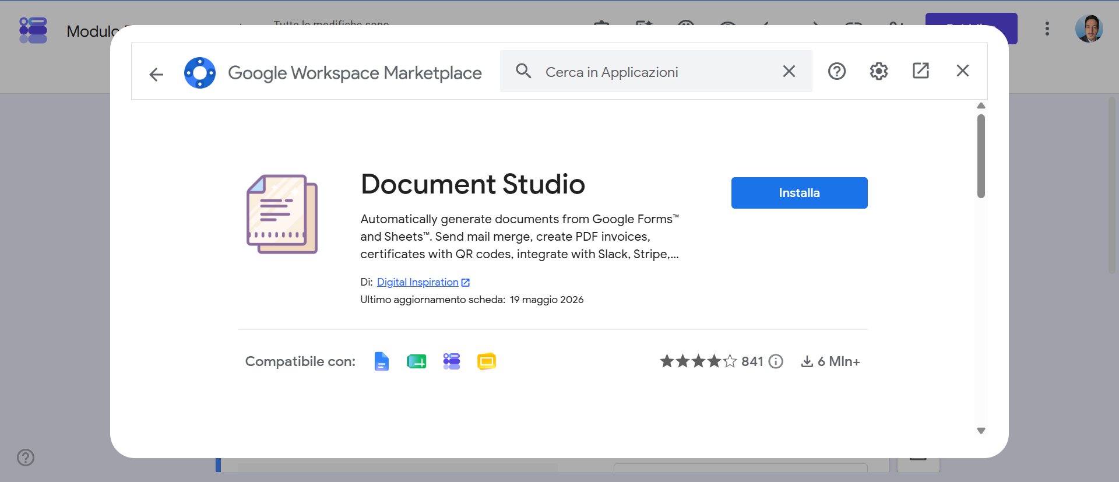Click the Document Studio description text
This screenshot has height=482, width=1119.
click(x=520, y=237)
